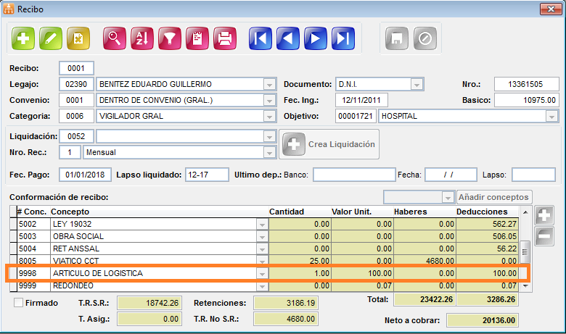Click the Crea Liquidación button
The width and height of the screenshot is (566, 334).
click(x=329, y=144)
